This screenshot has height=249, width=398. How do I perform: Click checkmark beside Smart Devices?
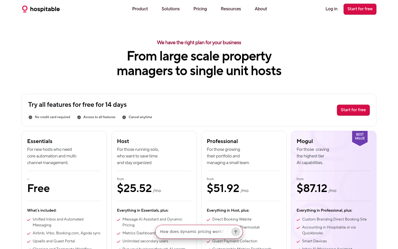click(x=298, y=242)
